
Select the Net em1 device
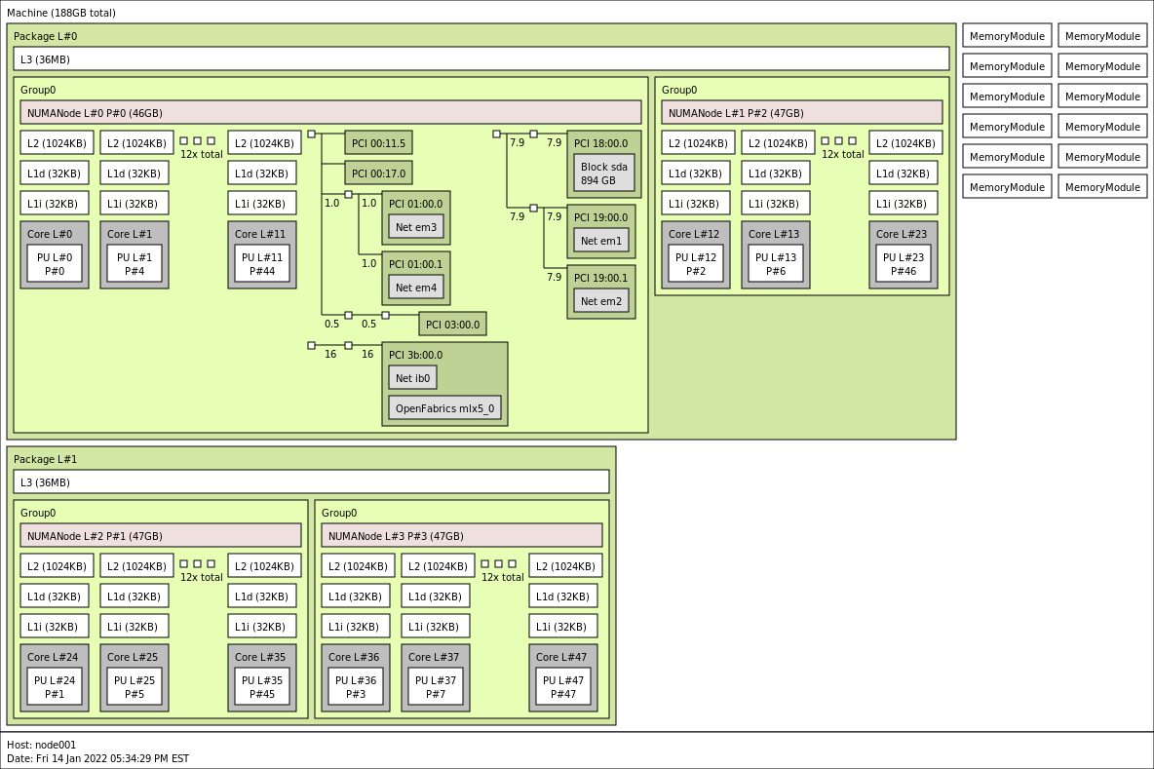601,240
